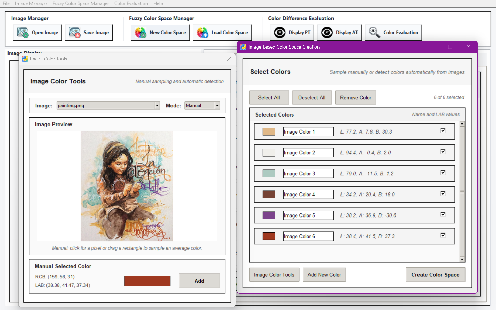This screenshot has width=496, height=310.
Task: Click the Remove Color button
Action: (355, 98)
